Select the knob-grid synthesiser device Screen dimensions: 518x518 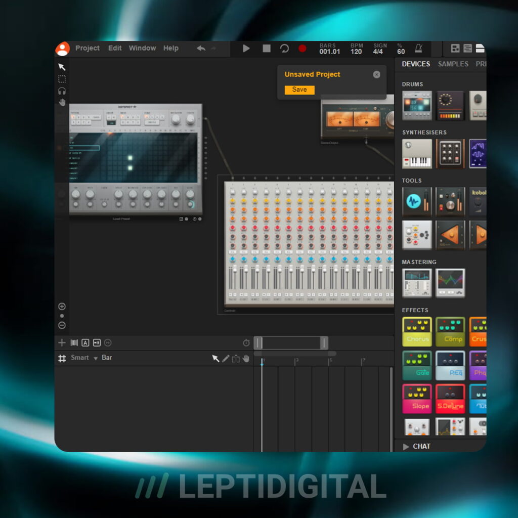tap(450, 154)
